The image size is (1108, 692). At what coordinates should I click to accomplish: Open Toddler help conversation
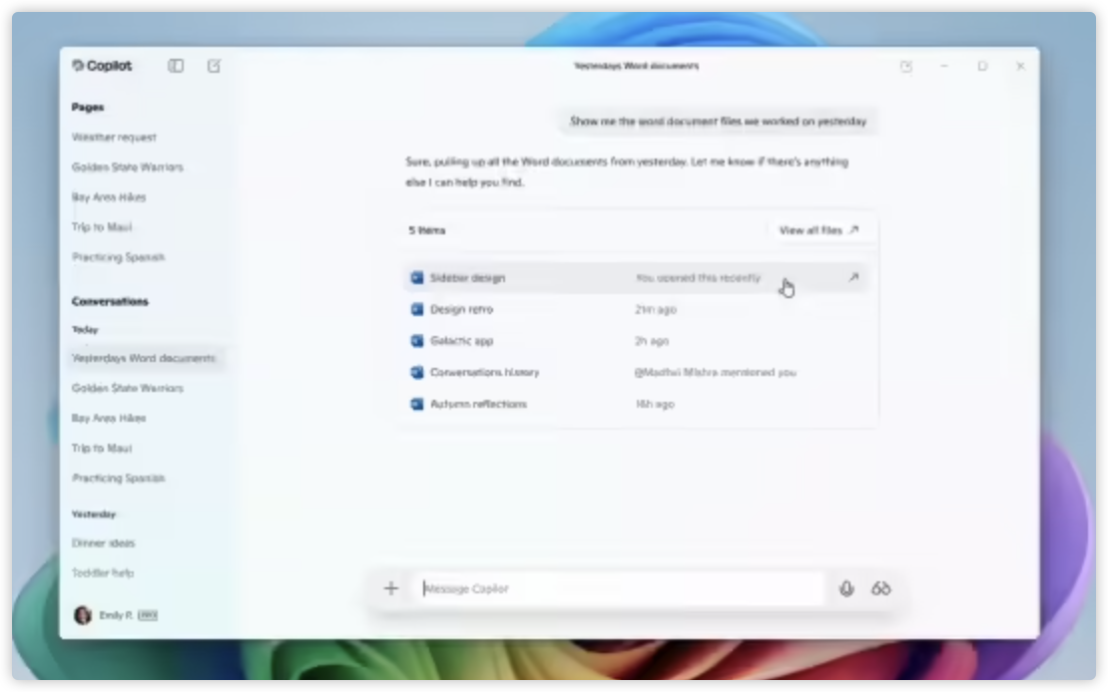click(x=103, y=572)
